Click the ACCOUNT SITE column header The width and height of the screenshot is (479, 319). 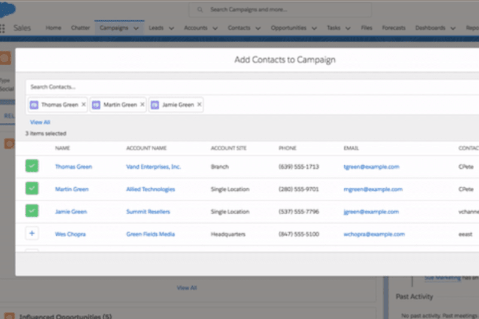pos(229,148)
